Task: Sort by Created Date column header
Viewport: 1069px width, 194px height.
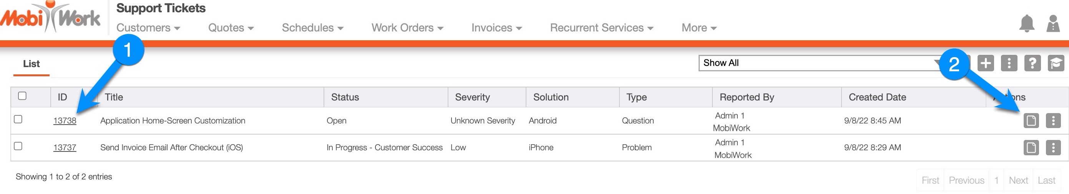Action: [877, 97]
